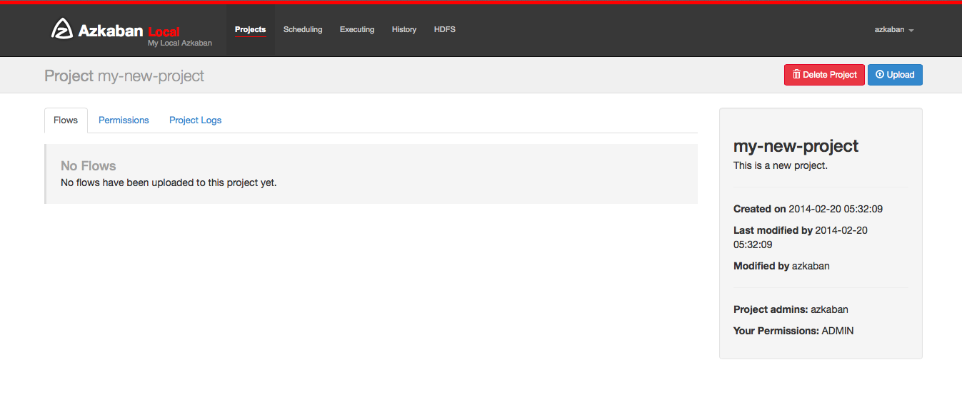962x407 pixels.
Task: Click the 'No flows have been uploaded' message
Action: [x=169, y=182]
